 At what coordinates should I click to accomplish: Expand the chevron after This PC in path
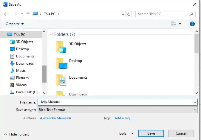(59, 14)
